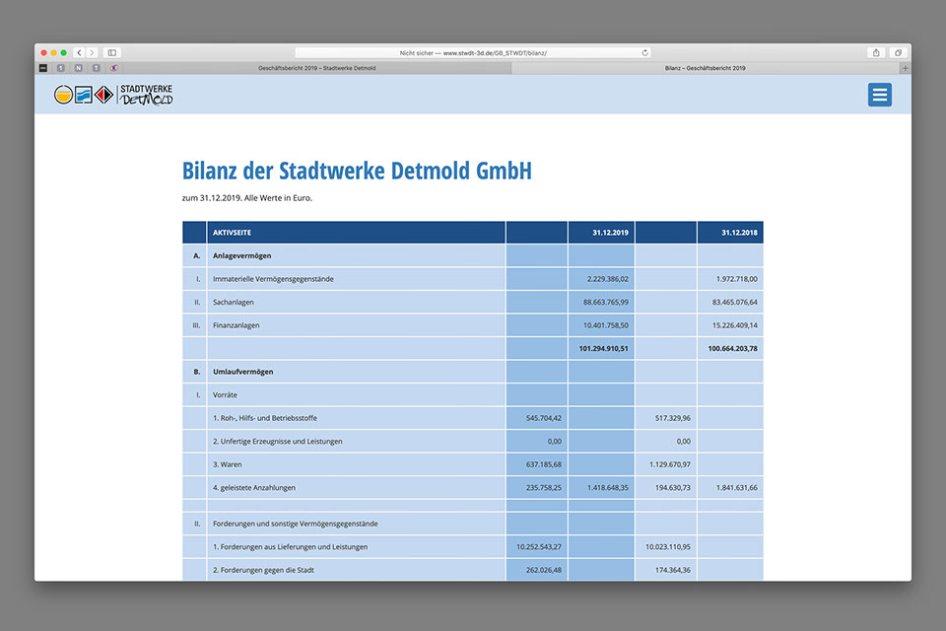Select the Sachanlagen row label
Viewport: 946px width, 631px height.
point(232,302)
